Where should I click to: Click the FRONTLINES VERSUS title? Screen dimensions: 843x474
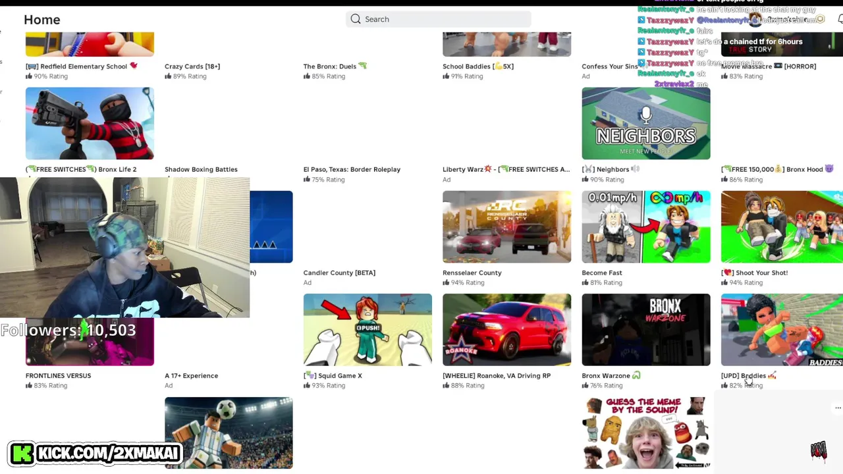pyautogui.click(x=58, y=375)
